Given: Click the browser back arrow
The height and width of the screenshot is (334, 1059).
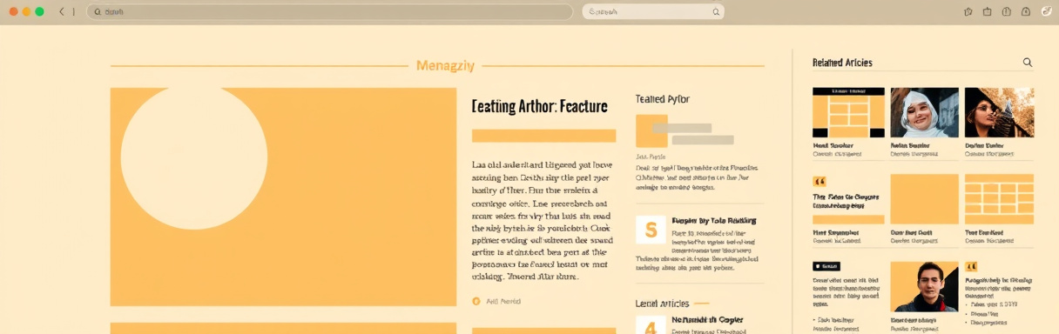Looking at the screenshot, I should pyautogui.click(x=61, y=12).
